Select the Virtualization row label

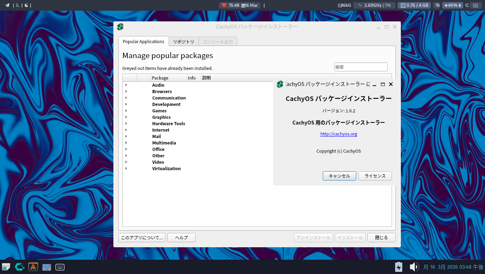[x=167, y=168]
